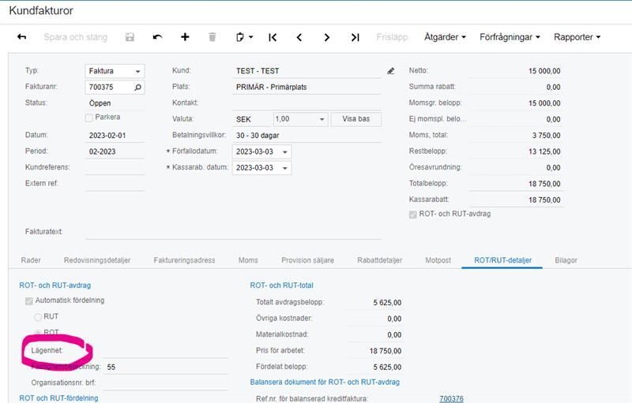Screen dimensions: 632x403
Task: Click the Visa bas button
Action: tap(356, 119)
